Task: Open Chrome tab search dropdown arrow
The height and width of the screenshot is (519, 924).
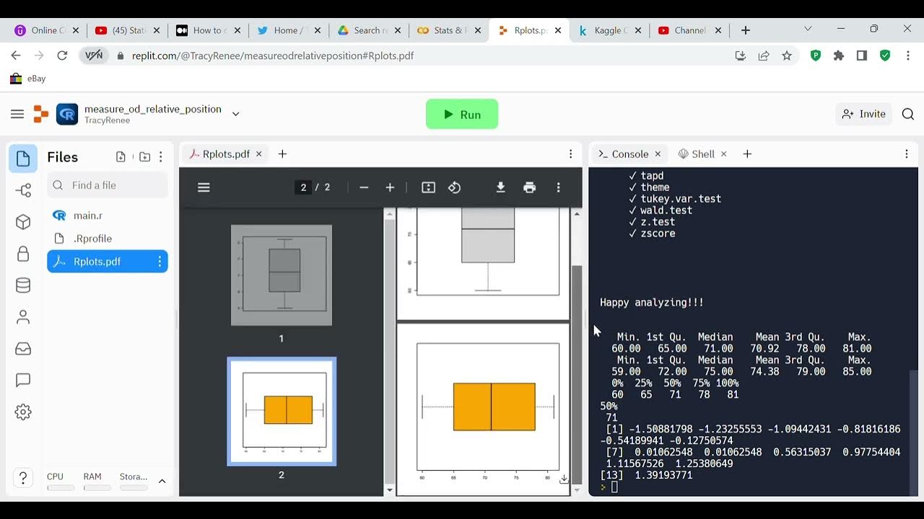Action: tap(808, 30)
